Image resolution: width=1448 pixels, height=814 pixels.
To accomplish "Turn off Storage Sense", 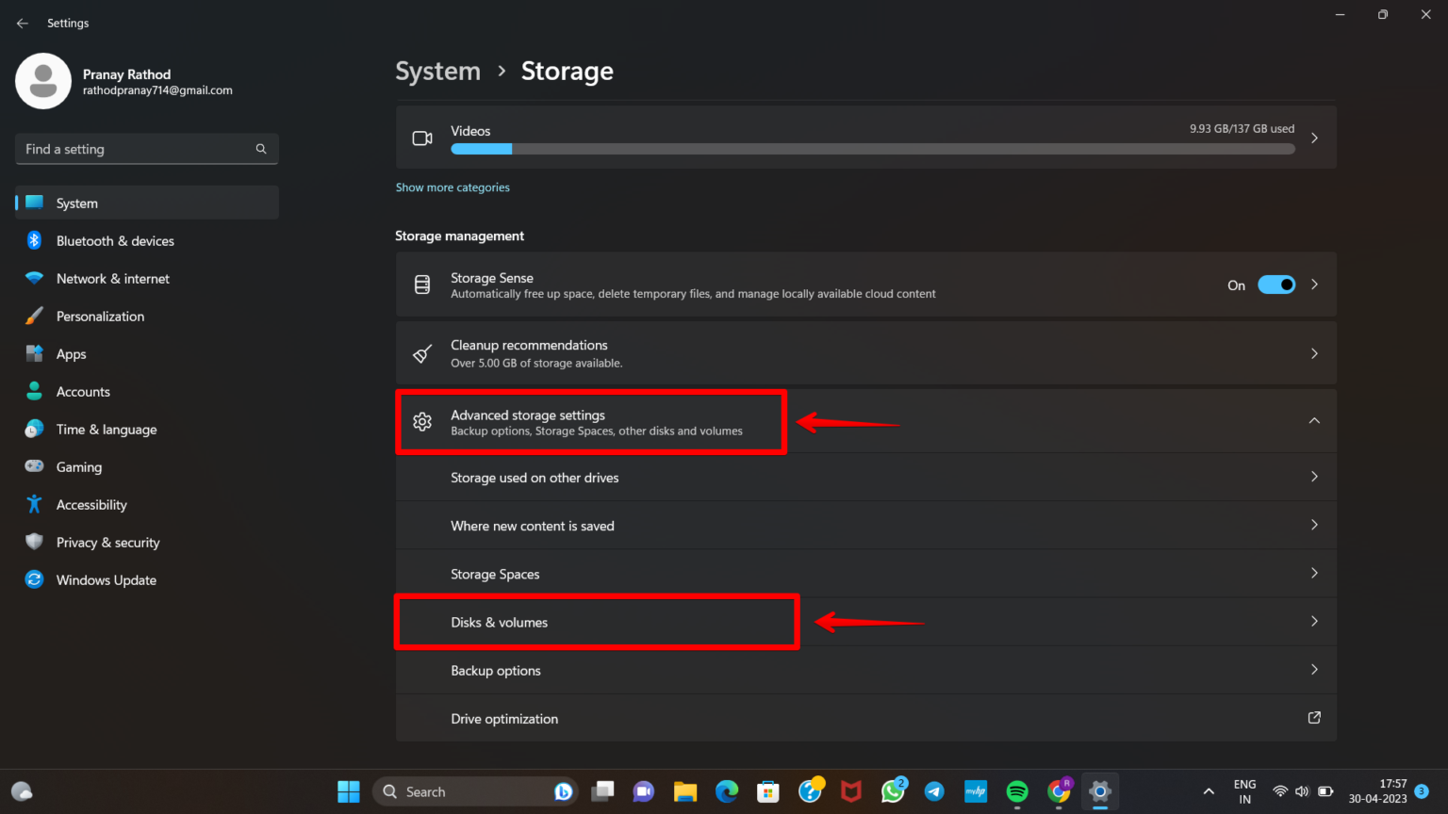I will (1276, 284).
